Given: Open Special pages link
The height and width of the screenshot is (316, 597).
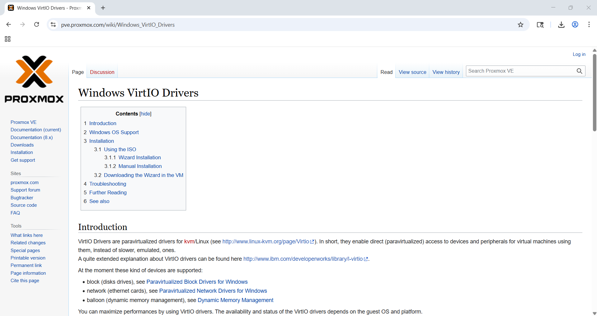Looking at the screenshot, I should point(25,251).
